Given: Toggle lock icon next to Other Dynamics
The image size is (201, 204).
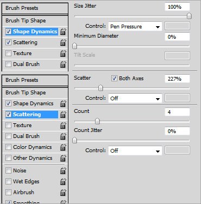Looking at the screenshot, I should (63, 158).
